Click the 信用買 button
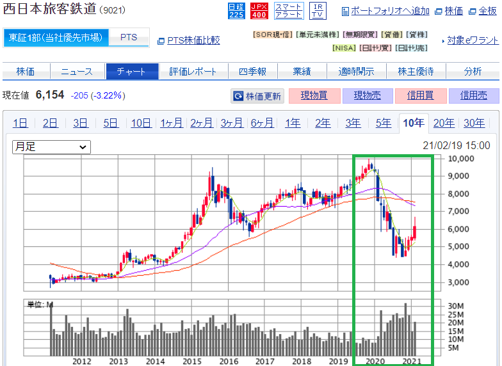This screenshot has height=366, width=502. tap(421, 96)
